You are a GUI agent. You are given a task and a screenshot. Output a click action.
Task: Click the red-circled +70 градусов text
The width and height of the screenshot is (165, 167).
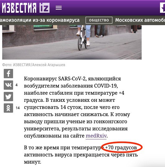pos(121,148)
